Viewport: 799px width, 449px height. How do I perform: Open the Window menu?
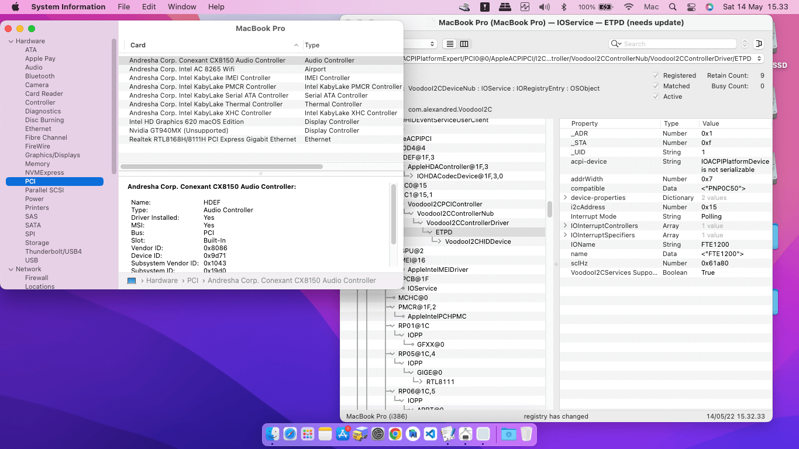(182, 7)
